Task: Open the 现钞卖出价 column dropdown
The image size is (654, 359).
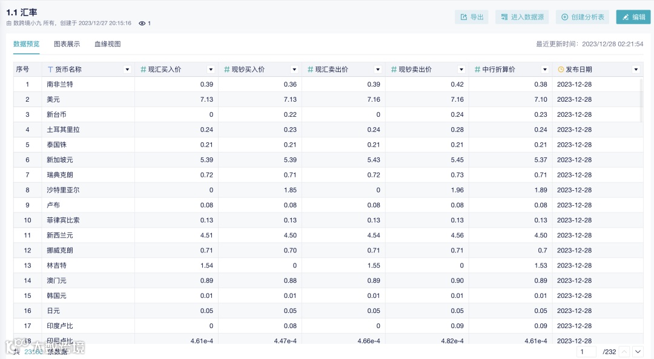Action: 461,69
